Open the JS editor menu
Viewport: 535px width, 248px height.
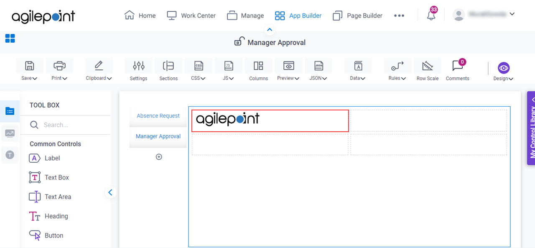(229, 70)
